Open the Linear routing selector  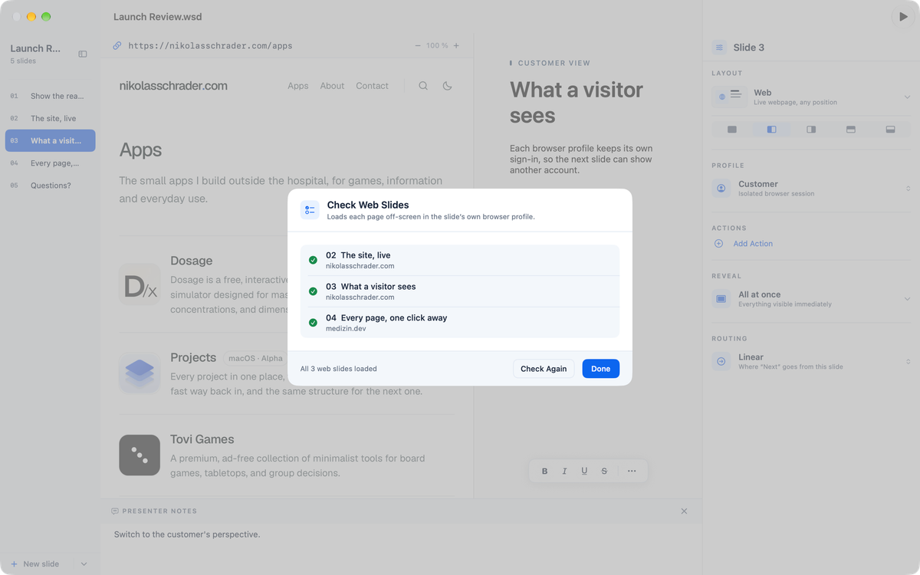click(x=811, y=361)
